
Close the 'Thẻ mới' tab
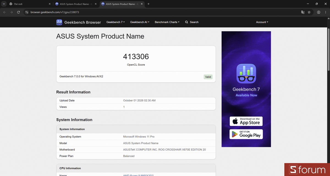point(50,4)
